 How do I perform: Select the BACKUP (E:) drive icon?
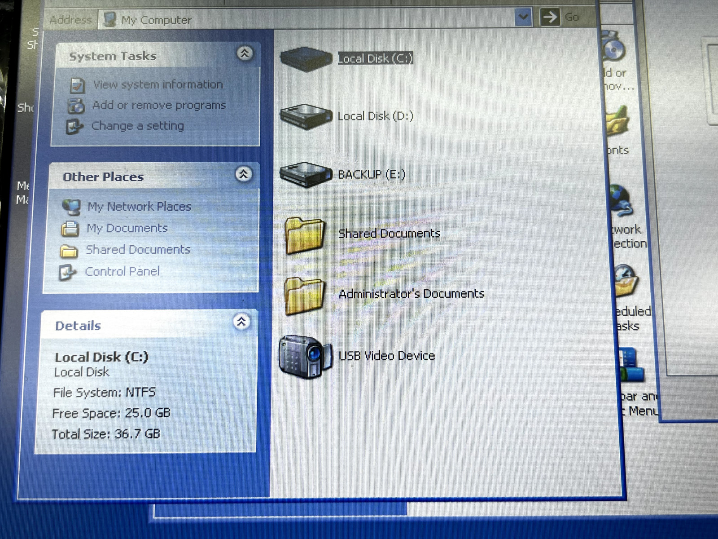[x=306, y=174]
